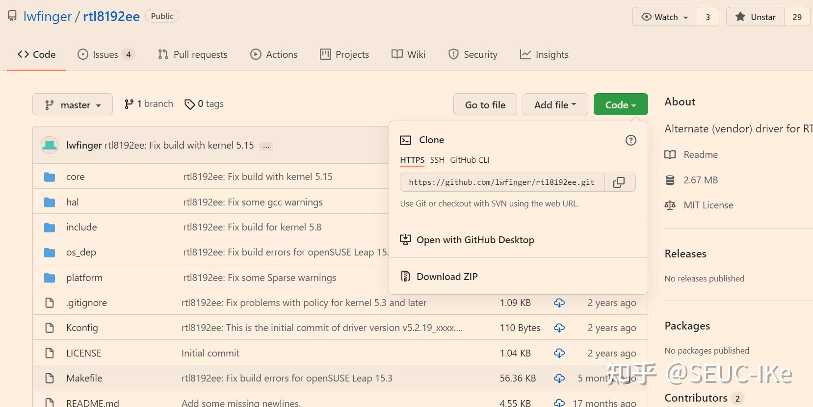813x407 pixels.
Task: View the 0 tags link
Action: 204,104
